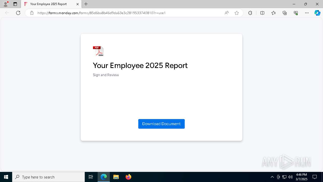Launch Firefox from the taskbar

click(x=128, y=177)
